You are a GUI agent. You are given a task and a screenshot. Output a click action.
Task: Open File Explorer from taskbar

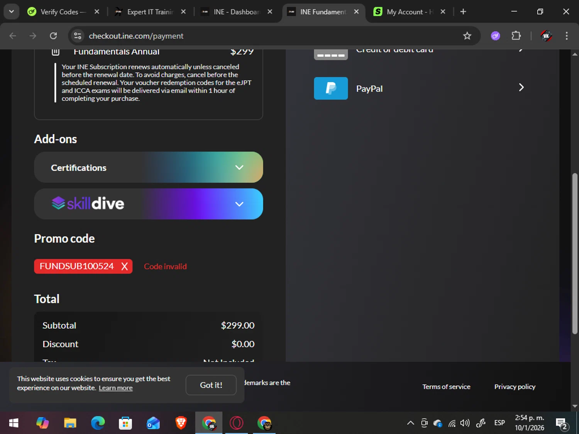70,423
